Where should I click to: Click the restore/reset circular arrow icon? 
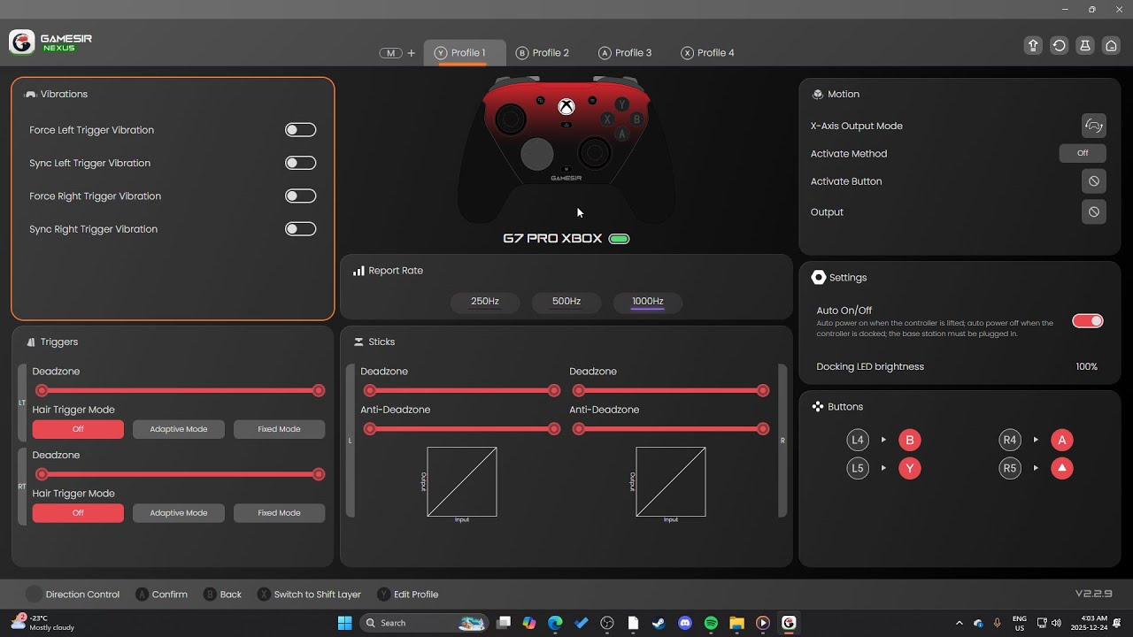click(1059, 46)
